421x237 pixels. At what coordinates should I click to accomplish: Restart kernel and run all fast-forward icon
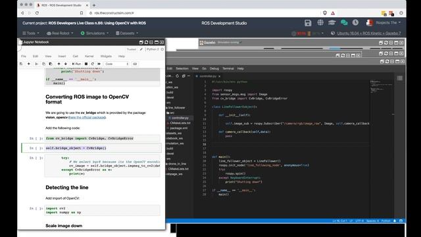tap(99, 64)
